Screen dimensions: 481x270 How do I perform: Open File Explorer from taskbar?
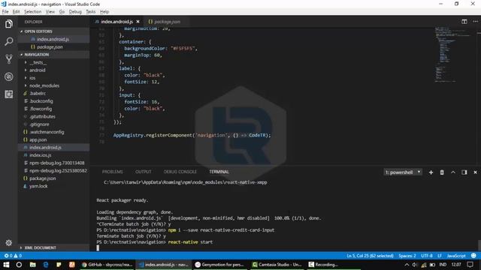(x=32, y=265)
